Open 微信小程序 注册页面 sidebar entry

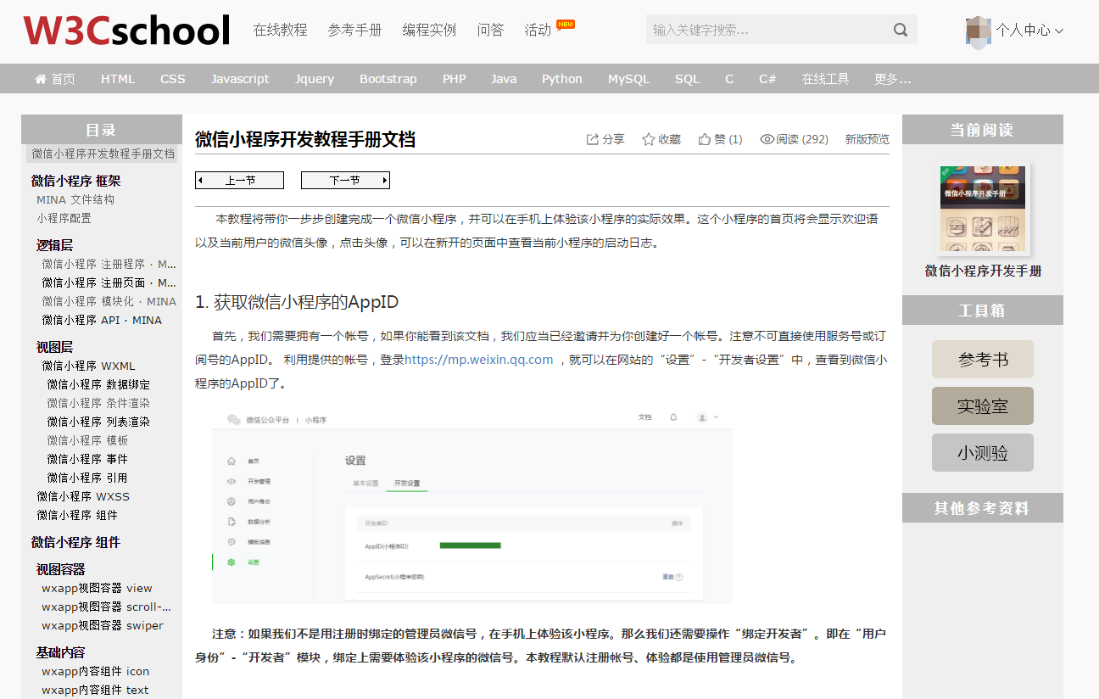coord(109,282)
